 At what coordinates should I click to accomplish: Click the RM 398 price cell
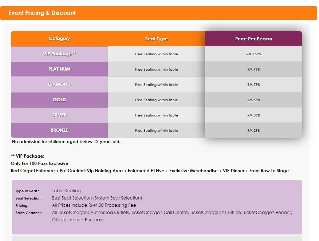[253, 115]
